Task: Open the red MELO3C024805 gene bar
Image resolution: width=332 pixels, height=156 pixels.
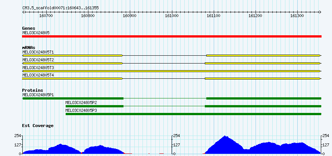Action: point(172,36)
